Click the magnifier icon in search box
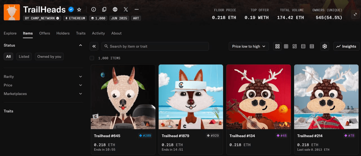Viewport: 361px width, 156px height. [x=106, y=46]
